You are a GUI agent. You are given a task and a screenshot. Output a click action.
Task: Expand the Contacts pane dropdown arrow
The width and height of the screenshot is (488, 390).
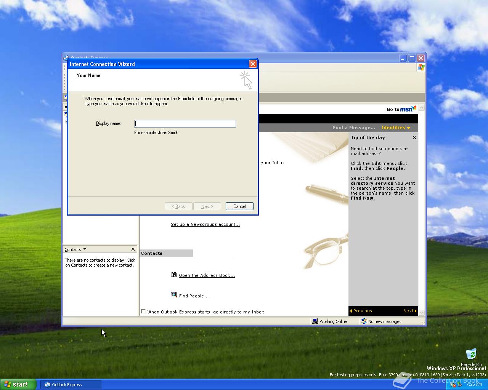point(85,249)
